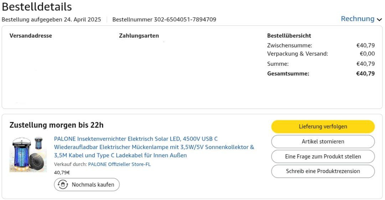Click the order date 24. April 2025
Image resolution: width=385 pixels, height=200 pixels.
point(82,20)
